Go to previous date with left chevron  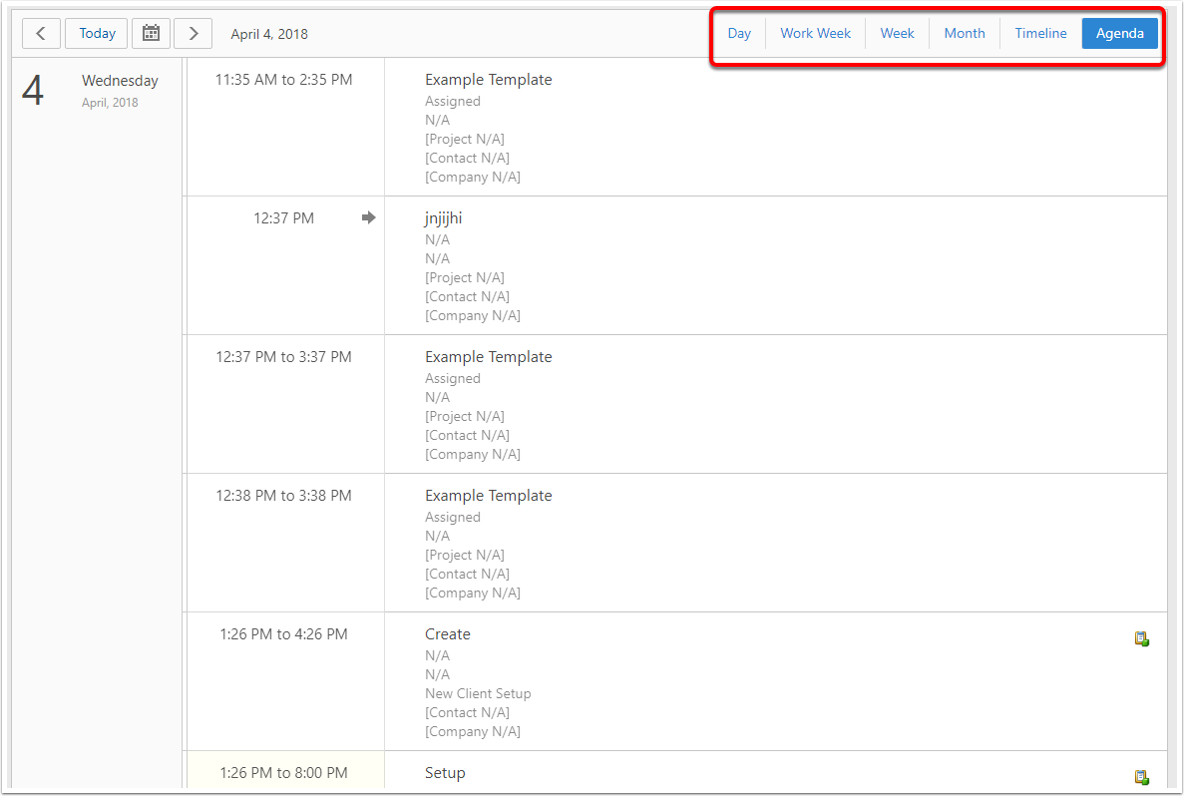point(41,33)
